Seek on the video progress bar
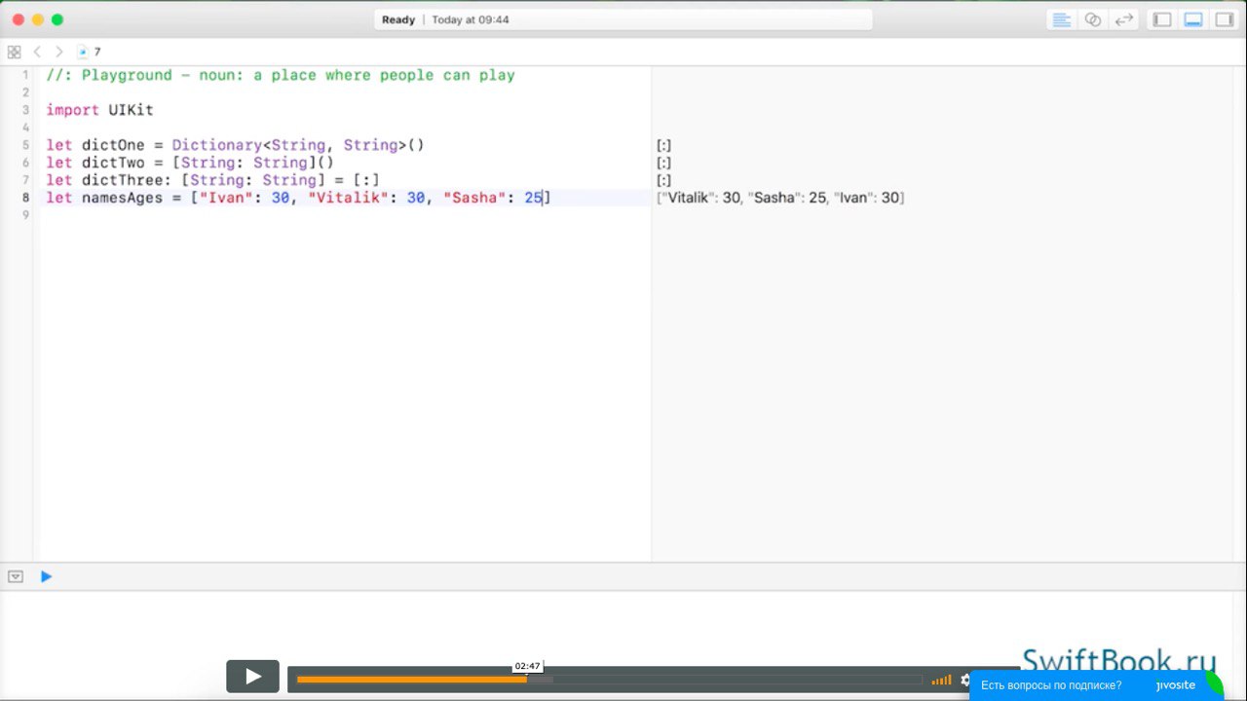This screenshot has width=1247, height=701. click(609, 680)
